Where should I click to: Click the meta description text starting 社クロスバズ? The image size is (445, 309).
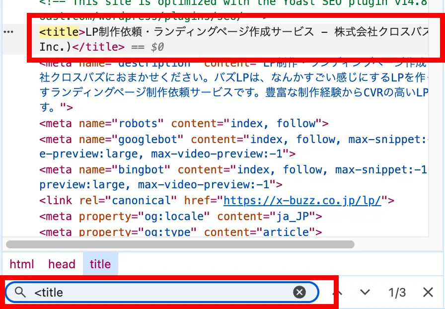pyautogui.click(x=233, y=77)
